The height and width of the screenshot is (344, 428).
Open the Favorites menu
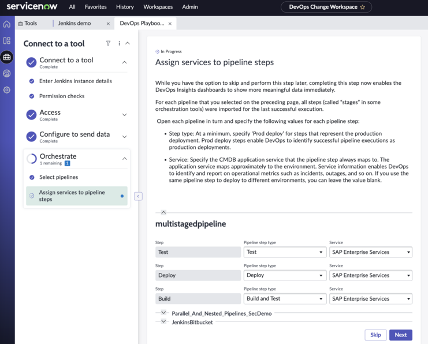coord(95,7)
